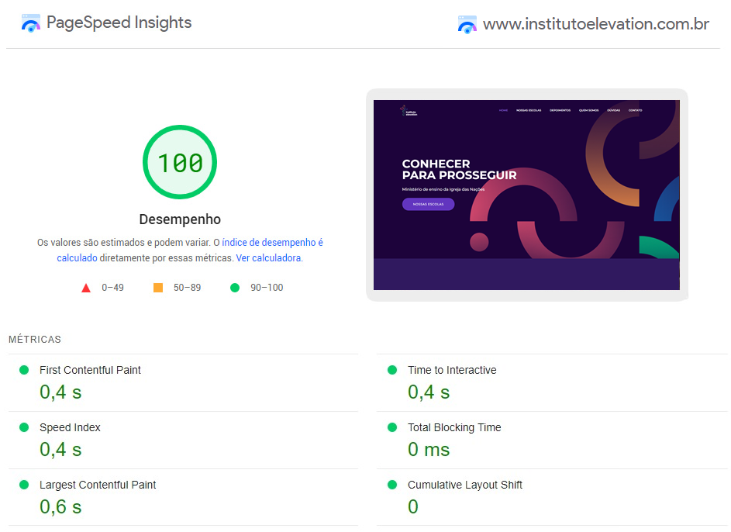Click the PageSpeed Insights title text
731x532 pixels.
tap(119, 22)
